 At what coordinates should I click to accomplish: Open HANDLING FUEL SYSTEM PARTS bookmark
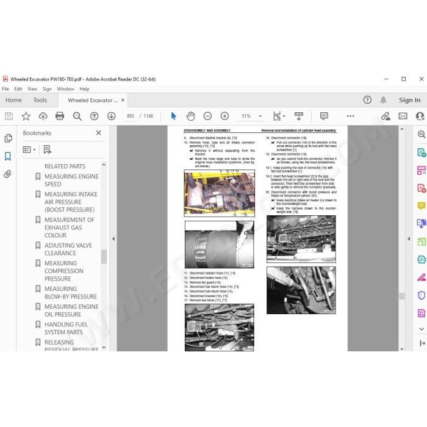tap(66, 328)
